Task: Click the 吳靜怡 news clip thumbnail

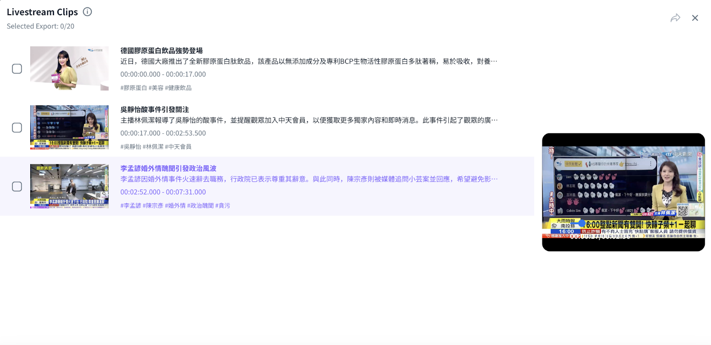Action: point(69,127)
